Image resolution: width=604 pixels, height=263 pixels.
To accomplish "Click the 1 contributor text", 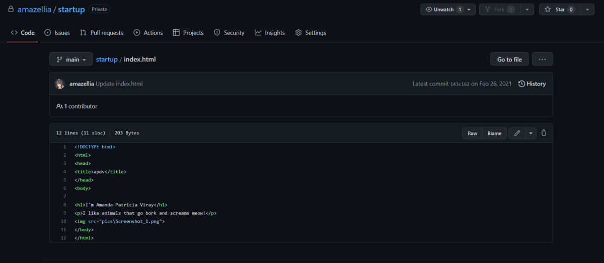I will coord(77,107).
